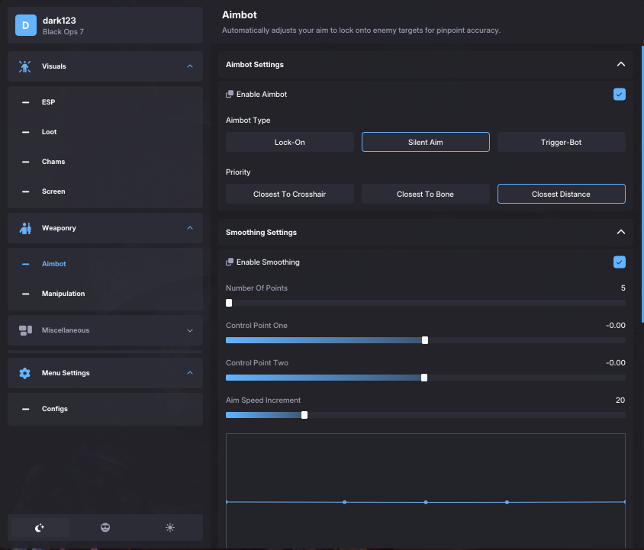This screenshot has width=644, height=550.
Task: Click the Visuals section icon
Action: tap(25, 66)
